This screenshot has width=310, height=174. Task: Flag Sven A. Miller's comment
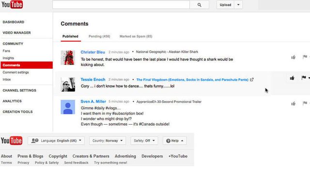(305, 103)
